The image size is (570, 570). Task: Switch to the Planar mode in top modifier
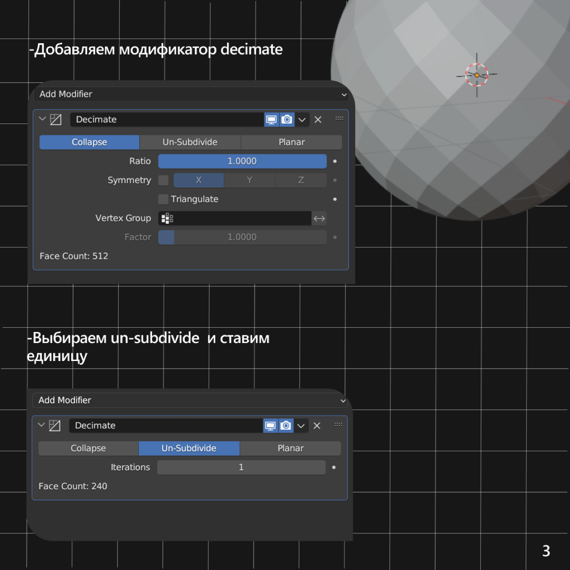(291, 142)
